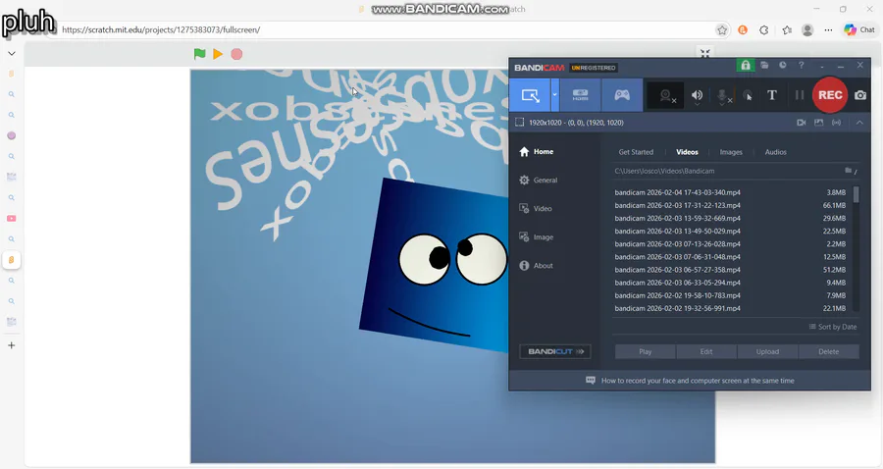This screenshot has height=469, width=883.
Task: Take a screenshot with camera icon
Action: tap(860, 95)
